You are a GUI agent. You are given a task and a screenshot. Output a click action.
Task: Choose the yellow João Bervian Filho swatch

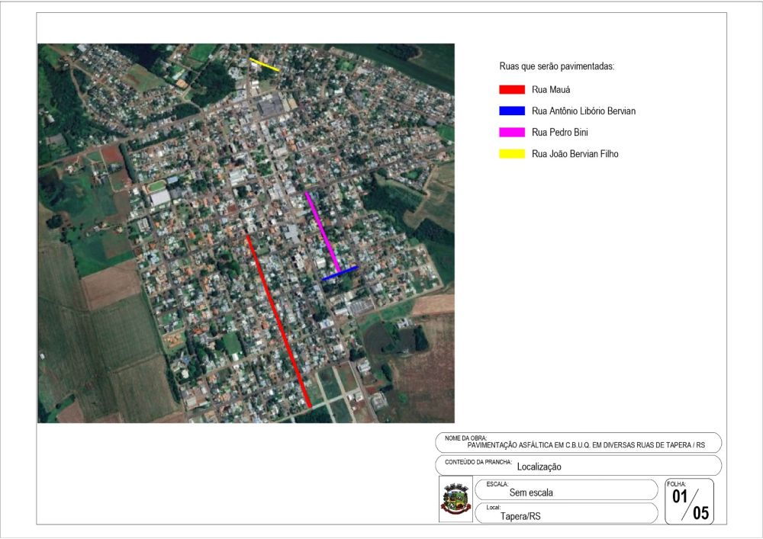point(512,154)
